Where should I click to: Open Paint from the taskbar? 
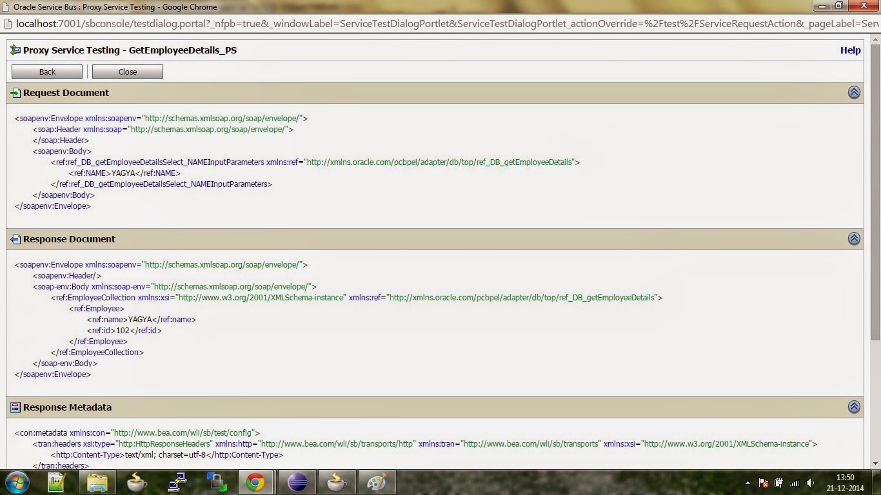click(376, 482)
